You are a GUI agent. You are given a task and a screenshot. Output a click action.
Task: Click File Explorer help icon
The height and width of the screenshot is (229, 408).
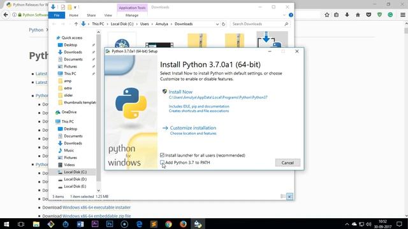point(291,15)
